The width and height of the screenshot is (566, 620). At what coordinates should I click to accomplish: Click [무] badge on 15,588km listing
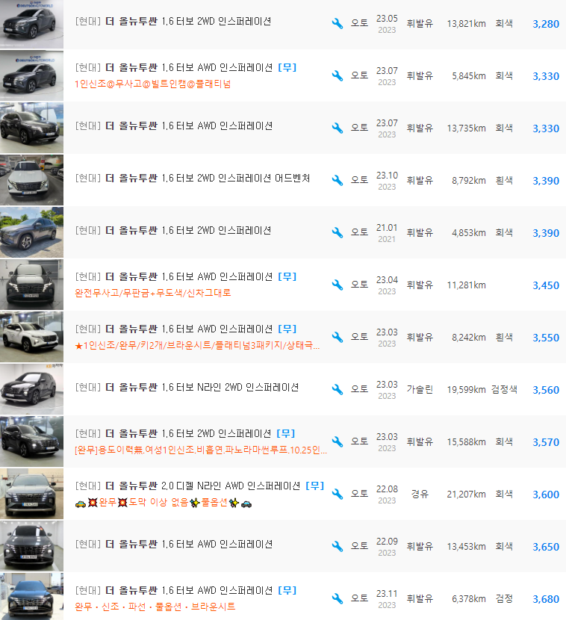click(286, 434)
